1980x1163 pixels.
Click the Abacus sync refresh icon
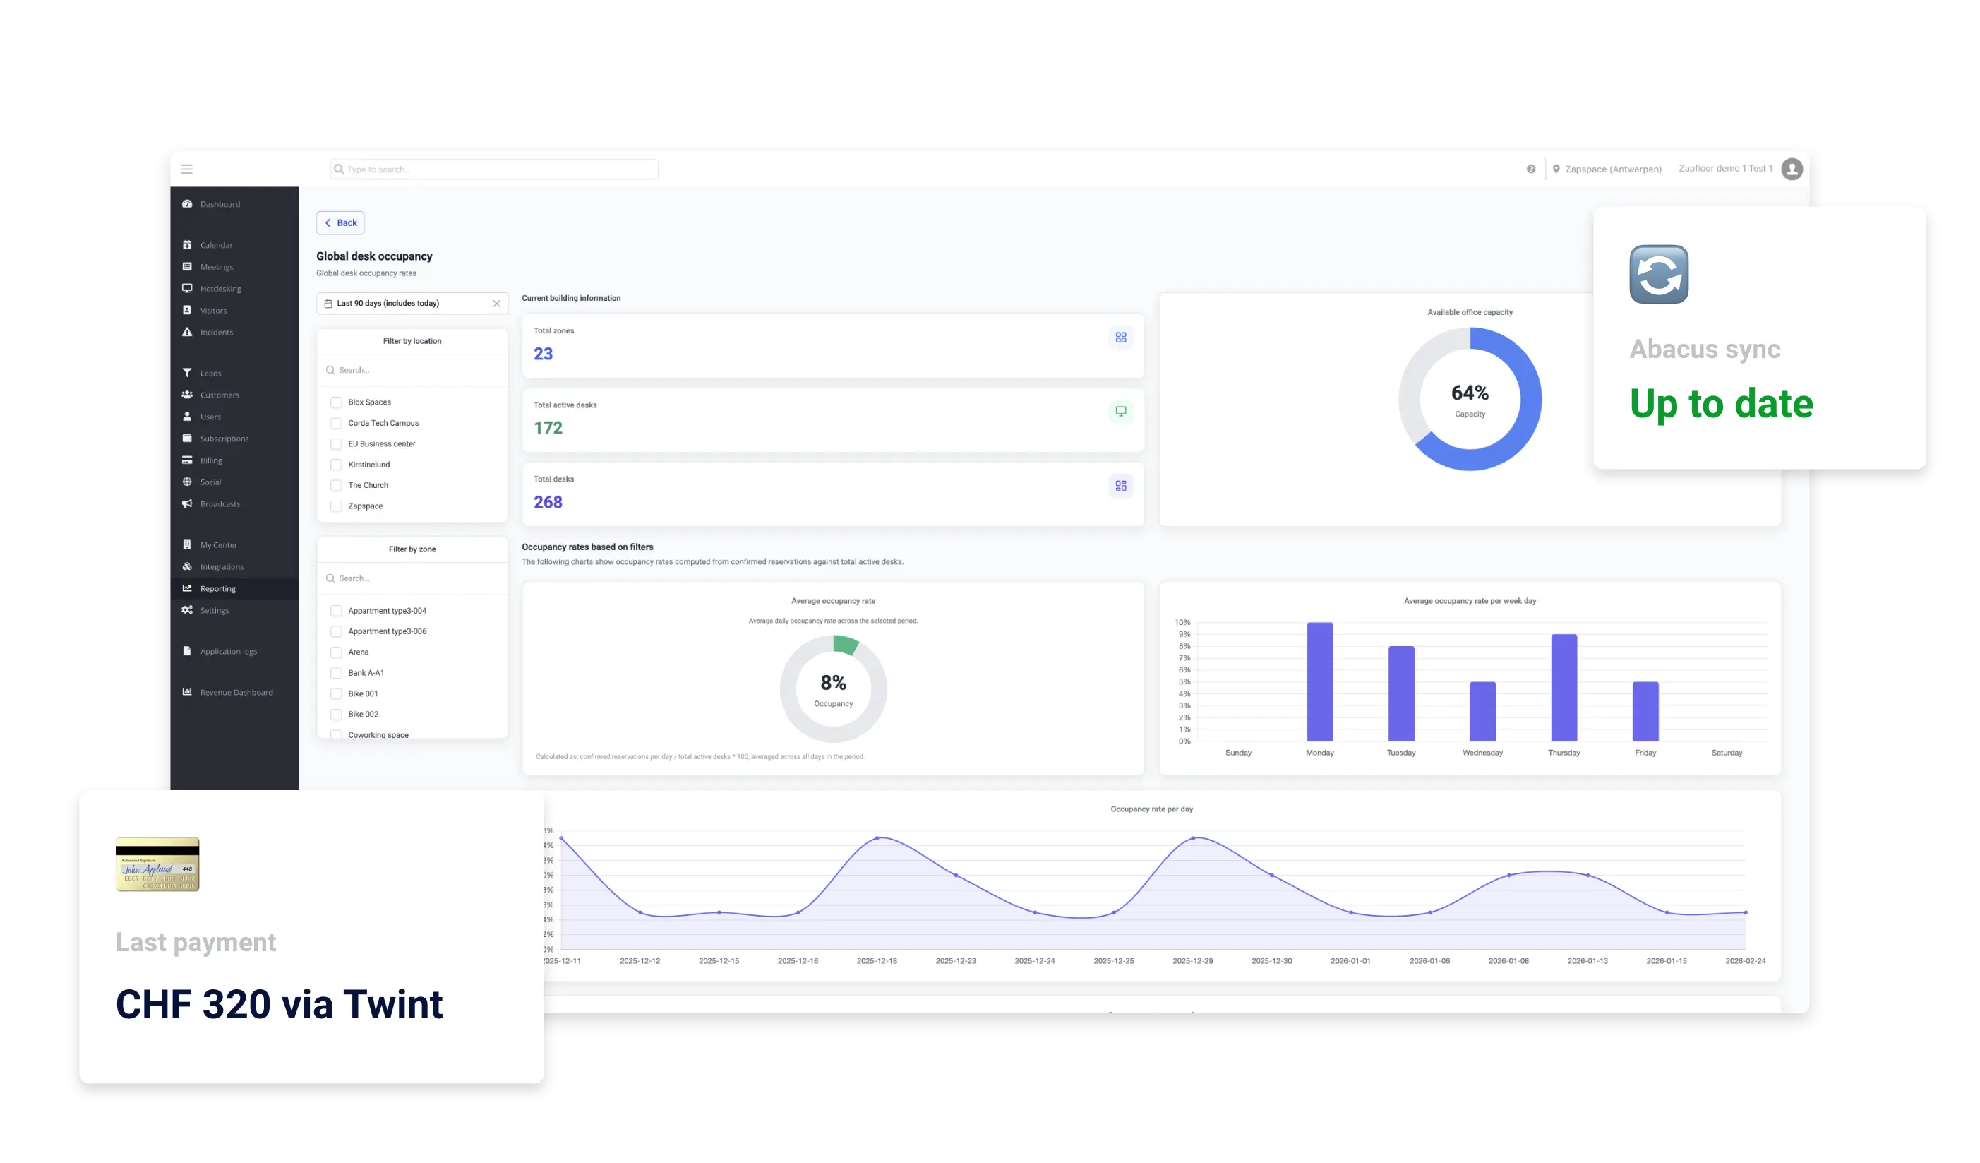pyautogui.click(x=1659, y=274)
